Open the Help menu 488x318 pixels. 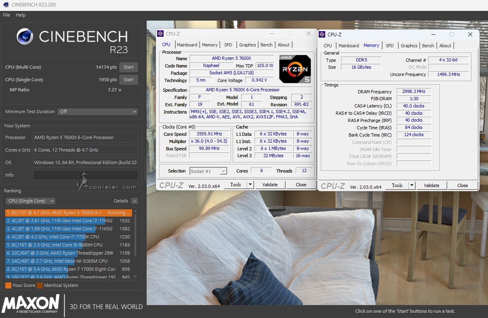click(21, 15)
